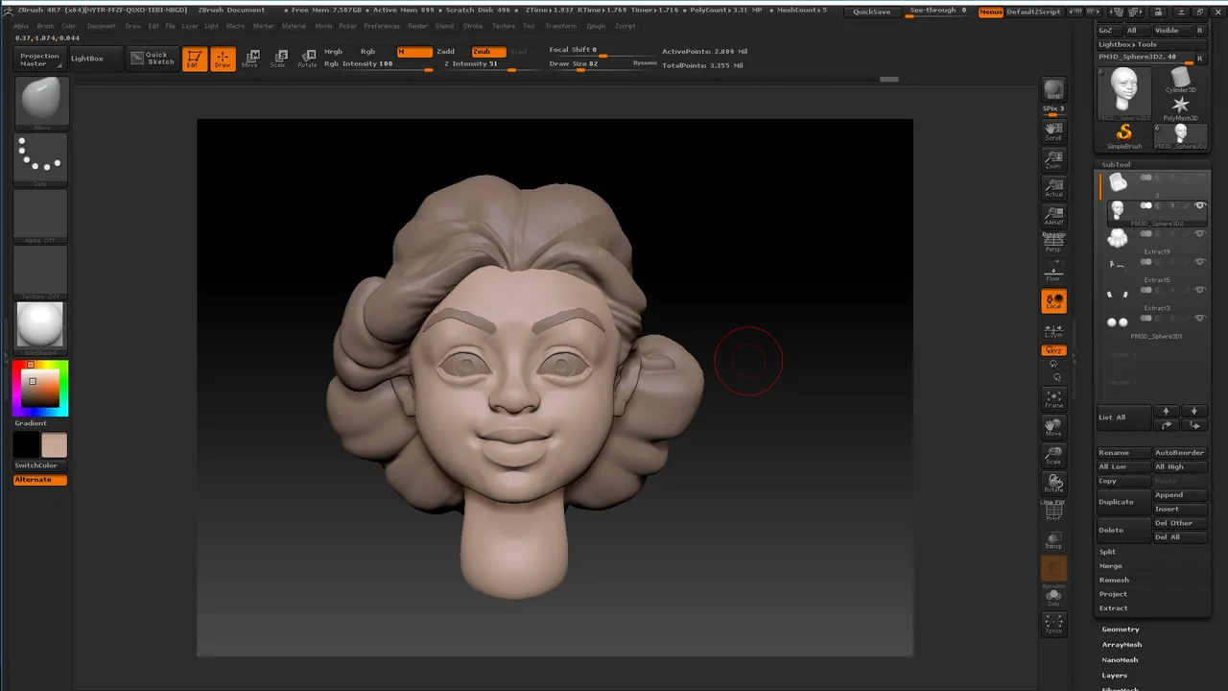Open the Texture Off selector
1228x691 pixels.
[41, 273]
